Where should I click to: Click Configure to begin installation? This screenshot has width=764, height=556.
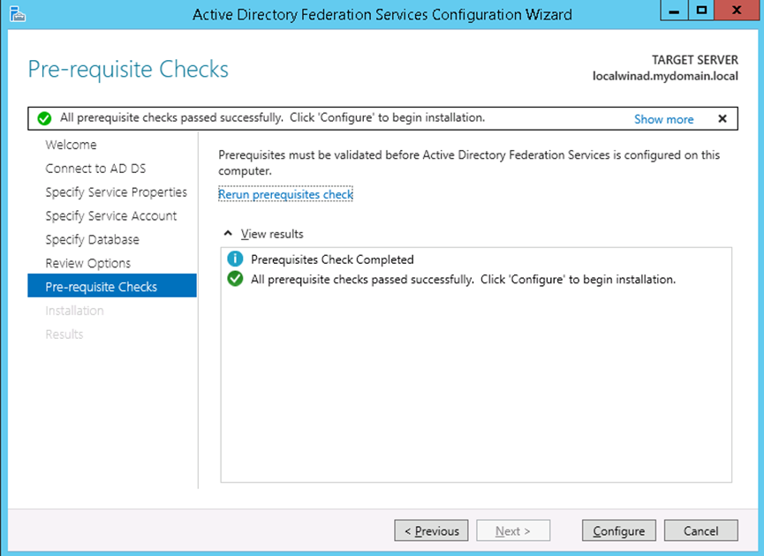point(618,530)
